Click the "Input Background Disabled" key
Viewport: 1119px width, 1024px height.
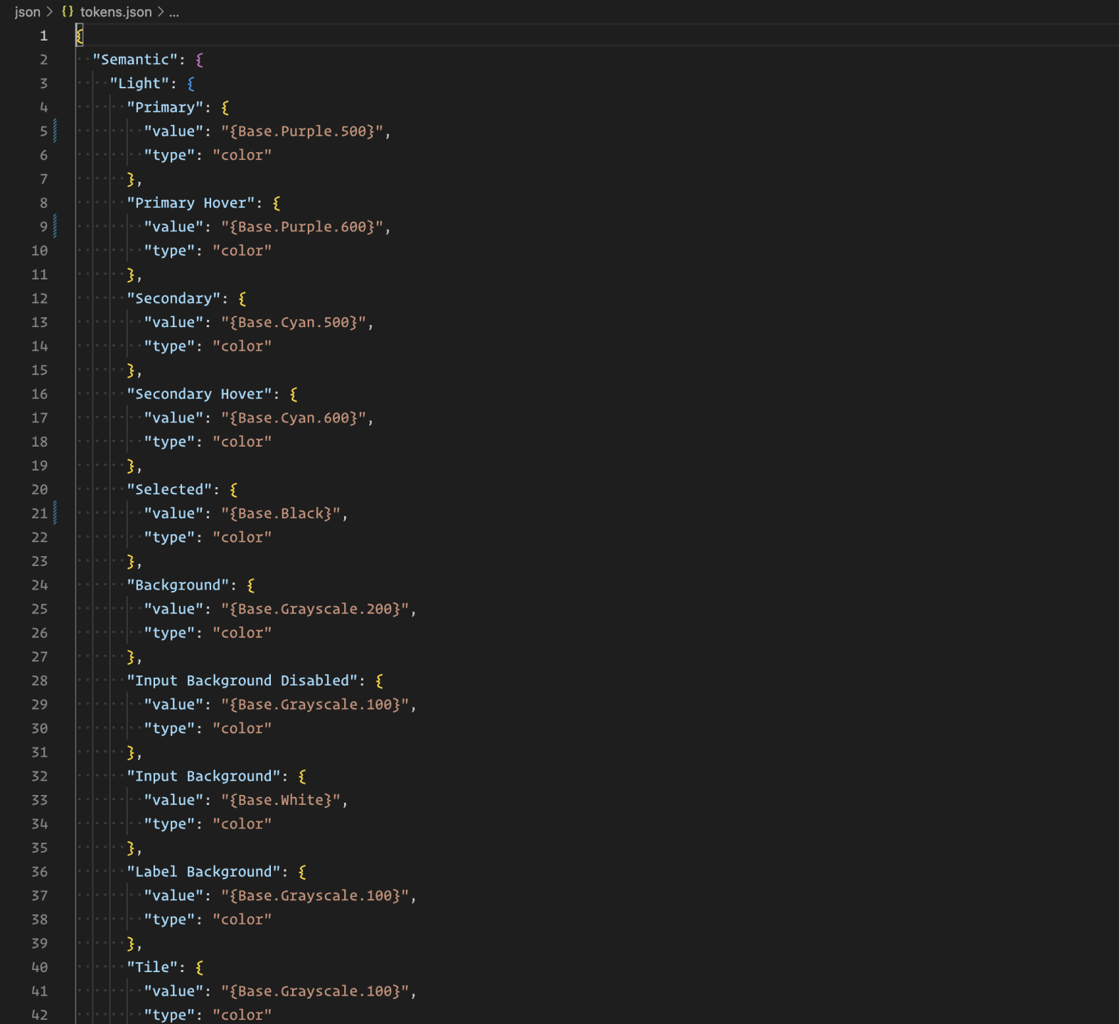click(242, 681)
